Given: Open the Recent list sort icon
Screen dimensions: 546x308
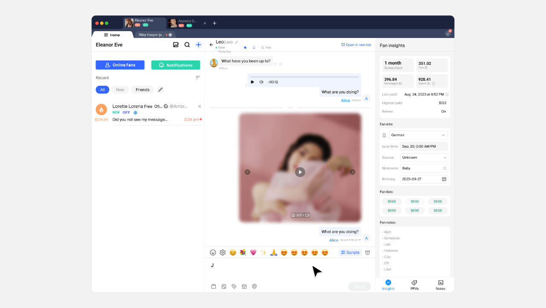Looking at the screenshot, I should click(x=198, y=78).
